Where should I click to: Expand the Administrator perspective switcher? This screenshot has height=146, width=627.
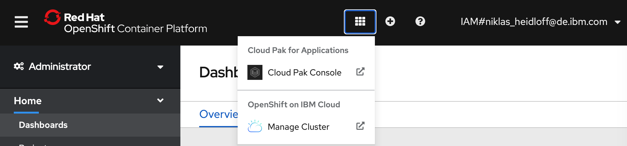pos(90,67)
